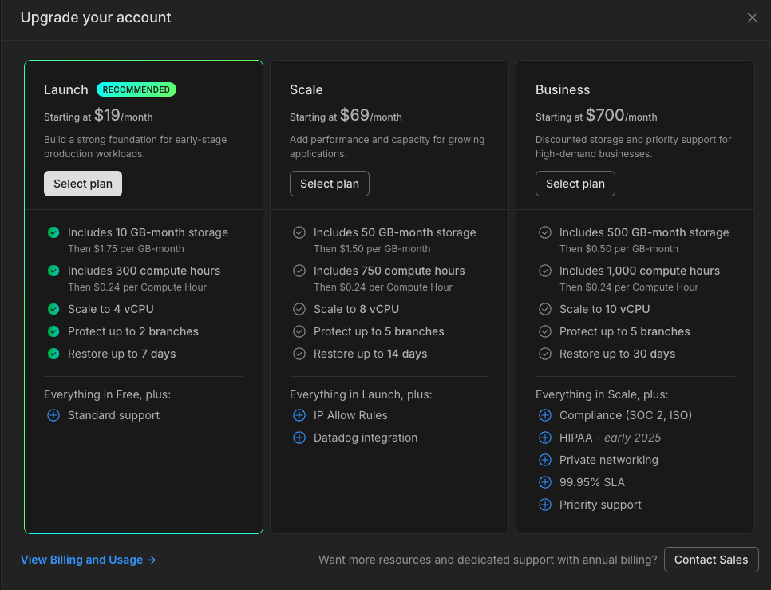The width and height of the screenshot is (771, 590).
Task: Click "Restore up to 14 days" text
Action: [x=370, y=354]
